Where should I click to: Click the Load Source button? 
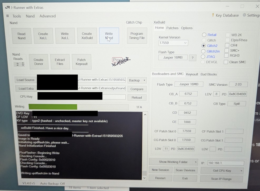pyautogui.click(x=26, y=80)
